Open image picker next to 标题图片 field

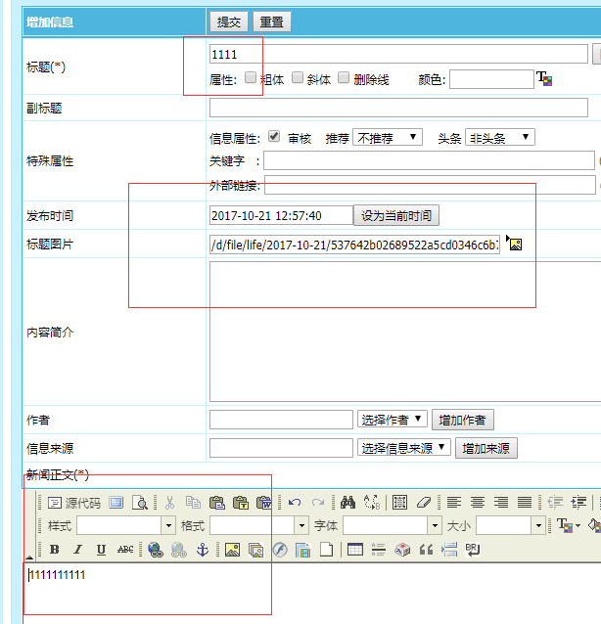(x=515, y=244)
